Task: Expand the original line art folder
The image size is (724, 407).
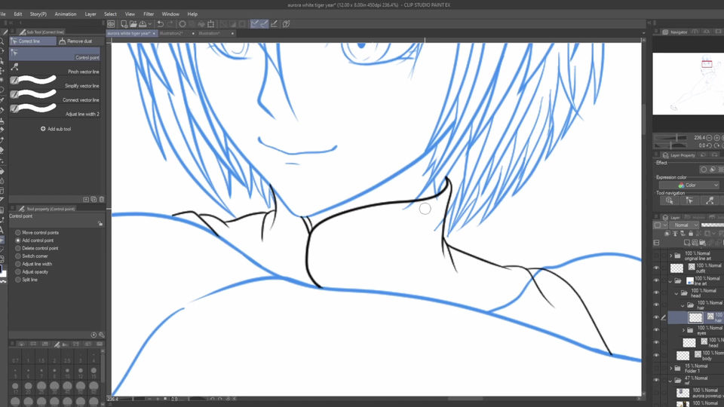Action: (x=671, y=256)
